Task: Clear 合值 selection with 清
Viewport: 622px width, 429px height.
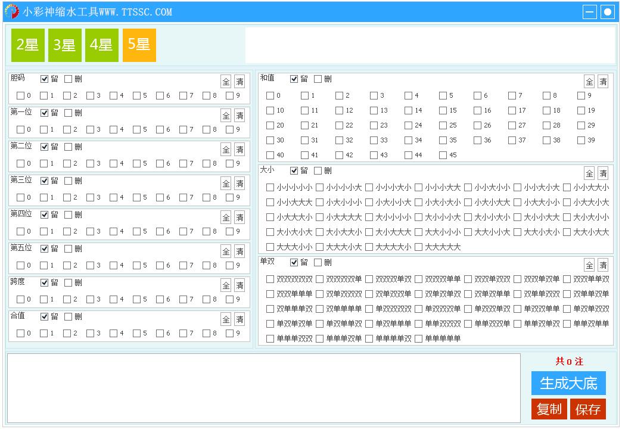Action: tap(240, 319)
